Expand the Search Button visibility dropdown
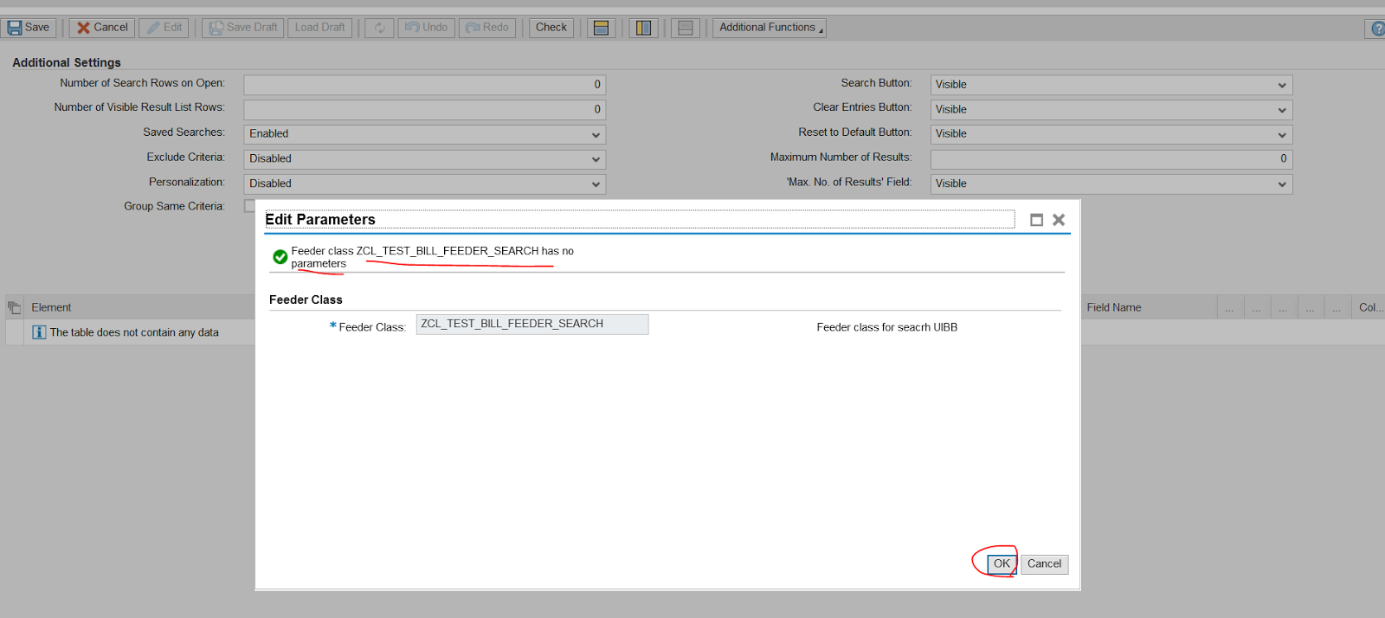 pos(1111,85)
